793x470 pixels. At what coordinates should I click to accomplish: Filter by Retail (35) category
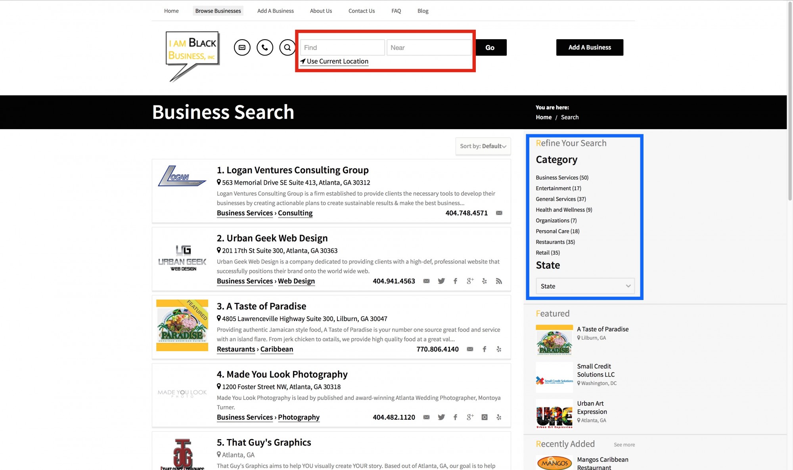click(x=548, y=252)
